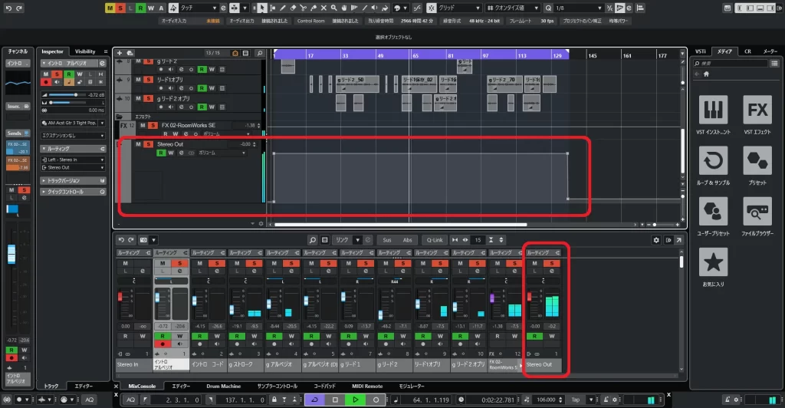Image resolution: width=785 pixels, height=408 pixels.
Task: Click the Play button in transport bar
Action: (355, 400)
